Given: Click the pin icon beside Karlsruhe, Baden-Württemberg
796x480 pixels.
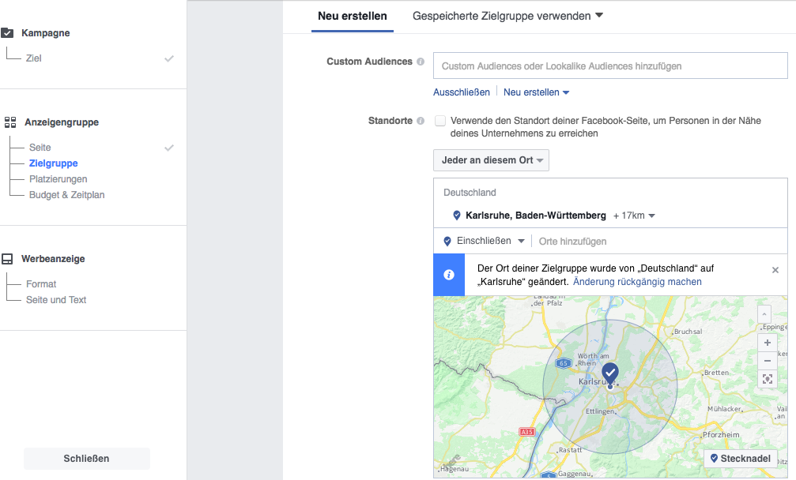Looking at the screenshot, I should point(456,216).
